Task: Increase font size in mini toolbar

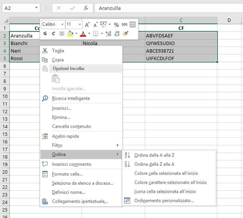Action: (87, 24)
